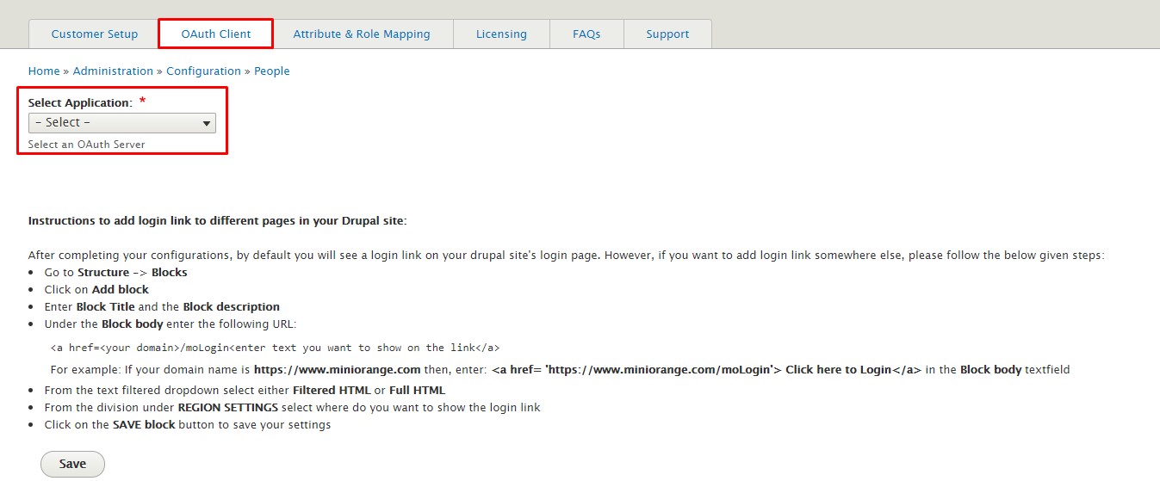Click the 'Click on Add block' instruction

coord(96,290)
